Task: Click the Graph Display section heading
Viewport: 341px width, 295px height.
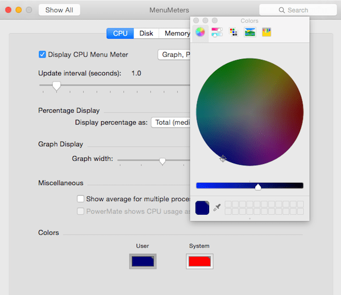Action: tap(61, 144)
